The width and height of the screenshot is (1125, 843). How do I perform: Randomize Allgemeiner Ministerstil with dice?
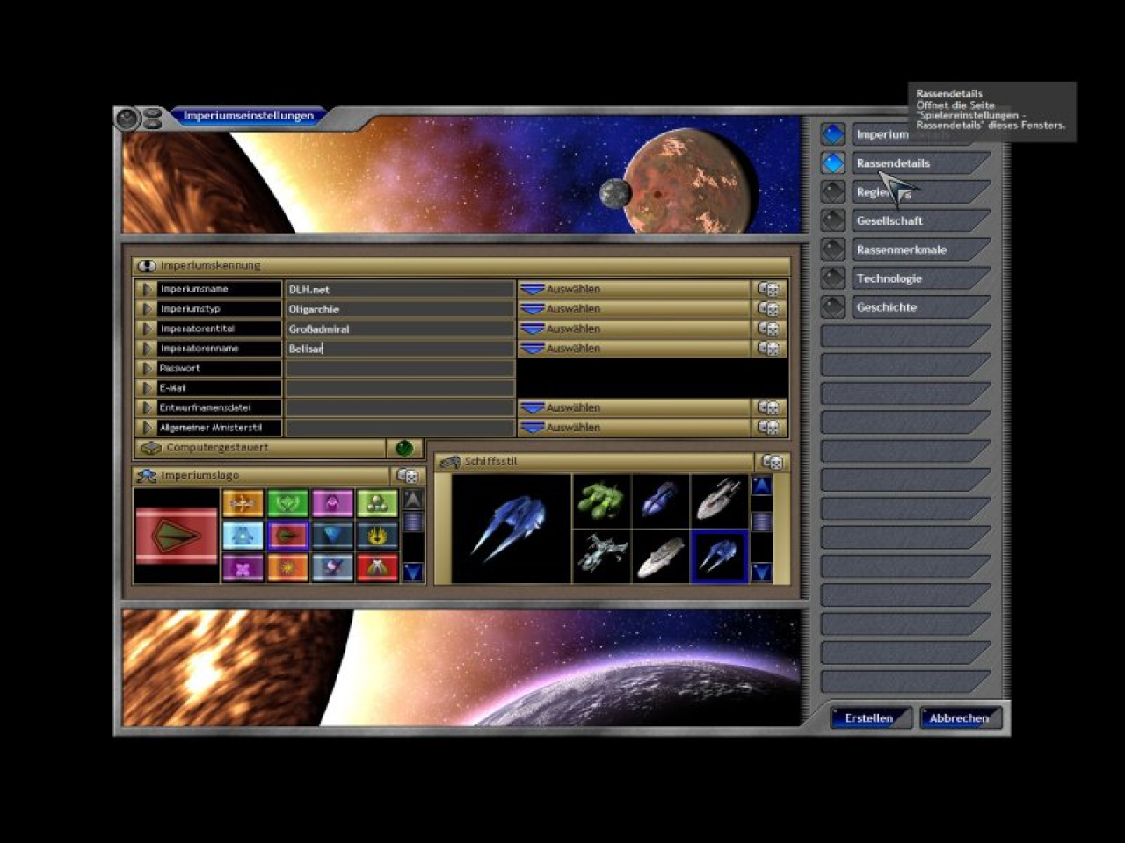point(769,428)
